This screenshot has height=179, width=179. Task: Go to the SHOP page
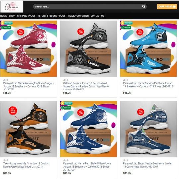[12, 16]
